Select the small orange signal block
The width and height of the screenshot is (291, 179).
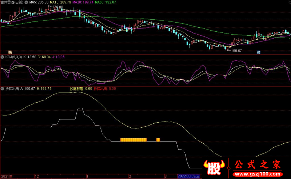[x=158, y=140]
